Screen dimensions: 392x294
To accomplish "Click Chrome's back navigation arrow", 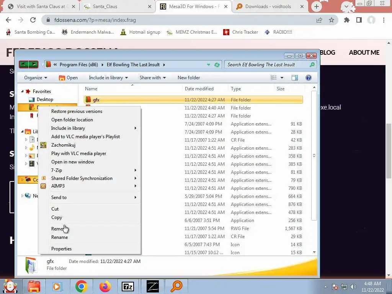I will (8, 20).
